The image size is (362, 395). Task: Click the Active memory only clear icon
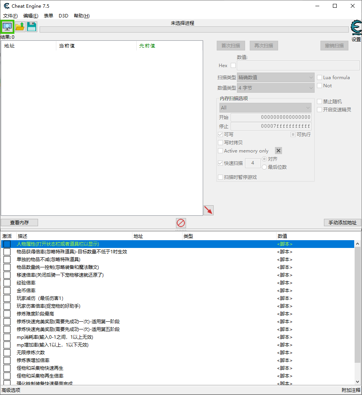click(x=278, y=151)
